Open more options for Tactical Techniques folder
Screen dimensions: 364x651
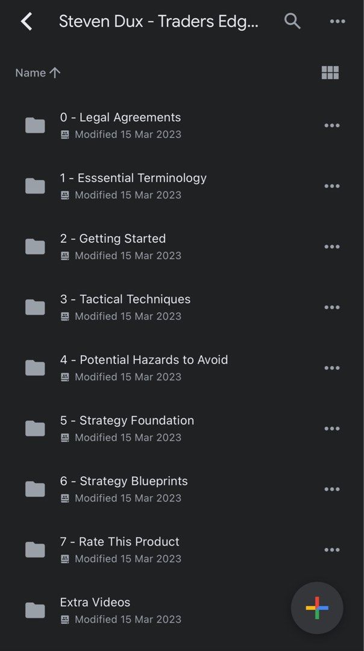332,307
